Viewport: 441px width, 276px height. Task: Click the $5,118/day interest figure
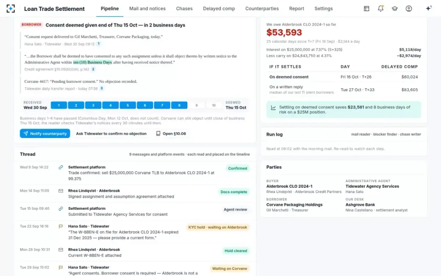click(x=410, y=50)
